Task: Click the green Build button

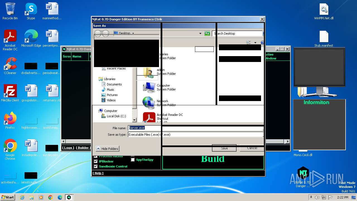Action: coord(213,162)
